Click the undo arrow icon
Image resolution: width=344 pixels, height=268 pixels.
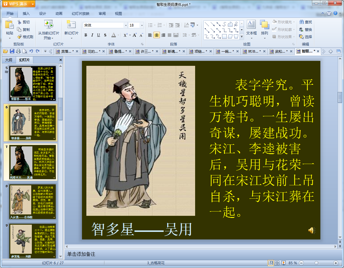(x=31, y=51)
